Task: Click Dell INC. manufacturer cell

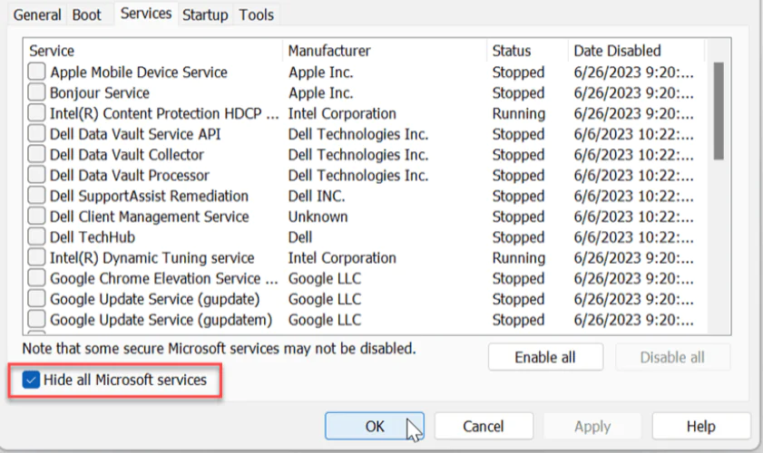Action: click(x=317, y=196)
